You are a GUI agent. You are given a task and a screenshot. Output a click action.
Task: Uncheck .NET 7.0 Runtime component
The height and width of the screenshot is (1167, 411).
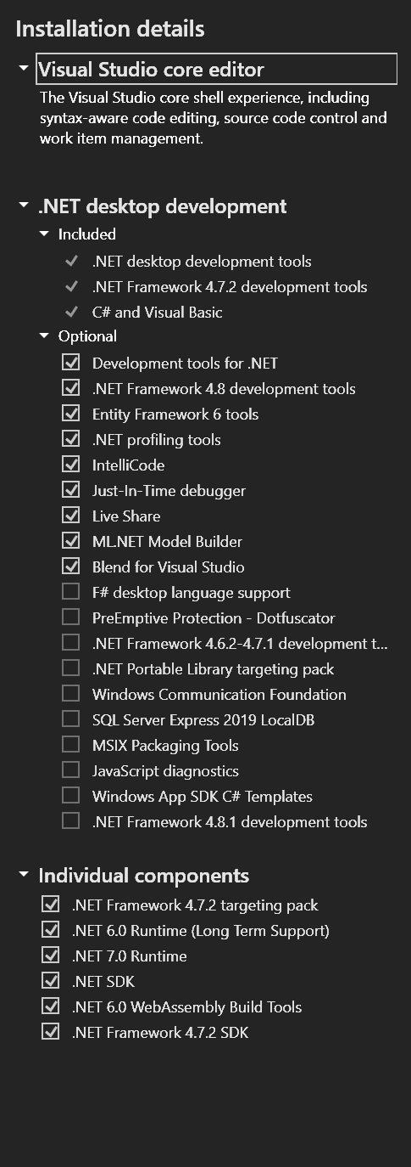click(51, 956)
